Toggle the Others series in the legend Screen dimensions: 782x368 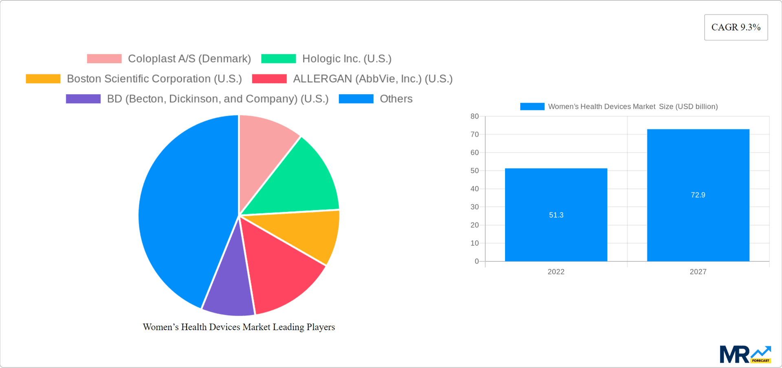396,98
